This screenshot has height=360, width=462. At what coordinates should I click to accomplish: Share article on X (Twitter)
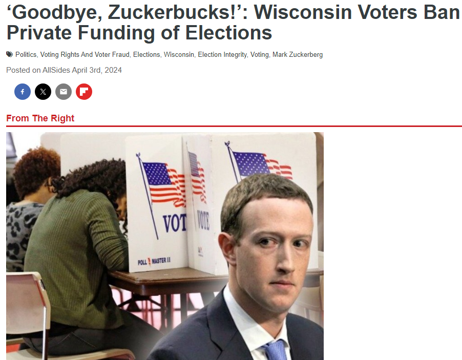[x=43, y=92]
